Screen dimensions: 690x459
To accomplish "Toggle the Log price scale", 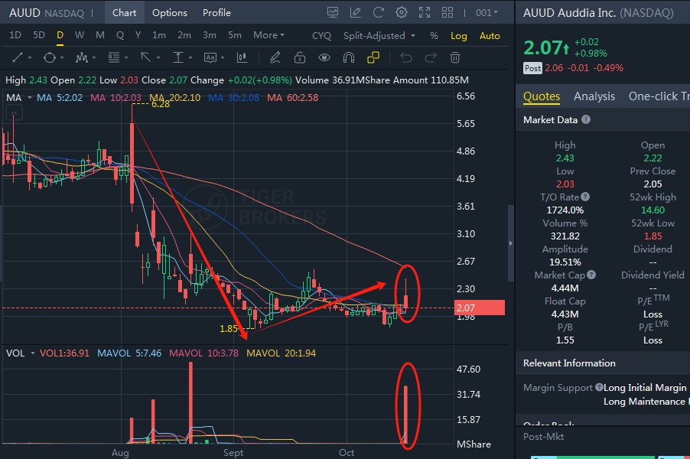I will tap(458, 36).
